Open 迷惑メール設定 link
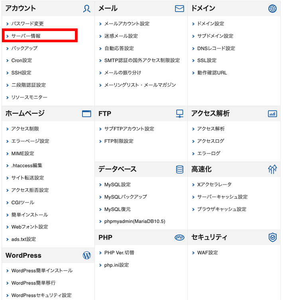Screen dimensions: 283x300 (121, 36)
